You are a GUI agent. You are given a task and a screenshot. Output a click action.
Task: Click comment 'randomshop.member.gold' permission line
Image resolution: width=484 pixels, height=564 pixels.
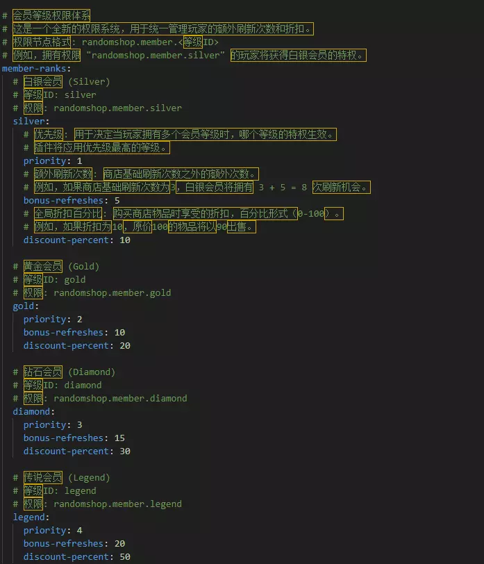[92, 293]
